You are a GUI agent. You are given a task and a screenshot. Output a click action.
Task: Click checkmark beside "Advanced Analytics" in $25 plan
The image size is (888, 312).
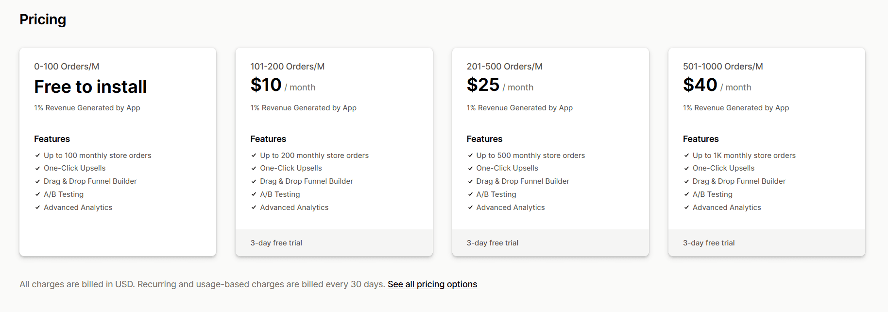point(470,207)
